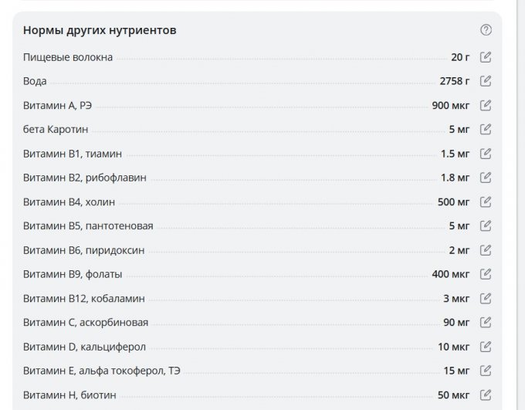Edit Витамин В1, тиамин norm
Viewport: 525px width, 410px height.
[x=486, y=153]
